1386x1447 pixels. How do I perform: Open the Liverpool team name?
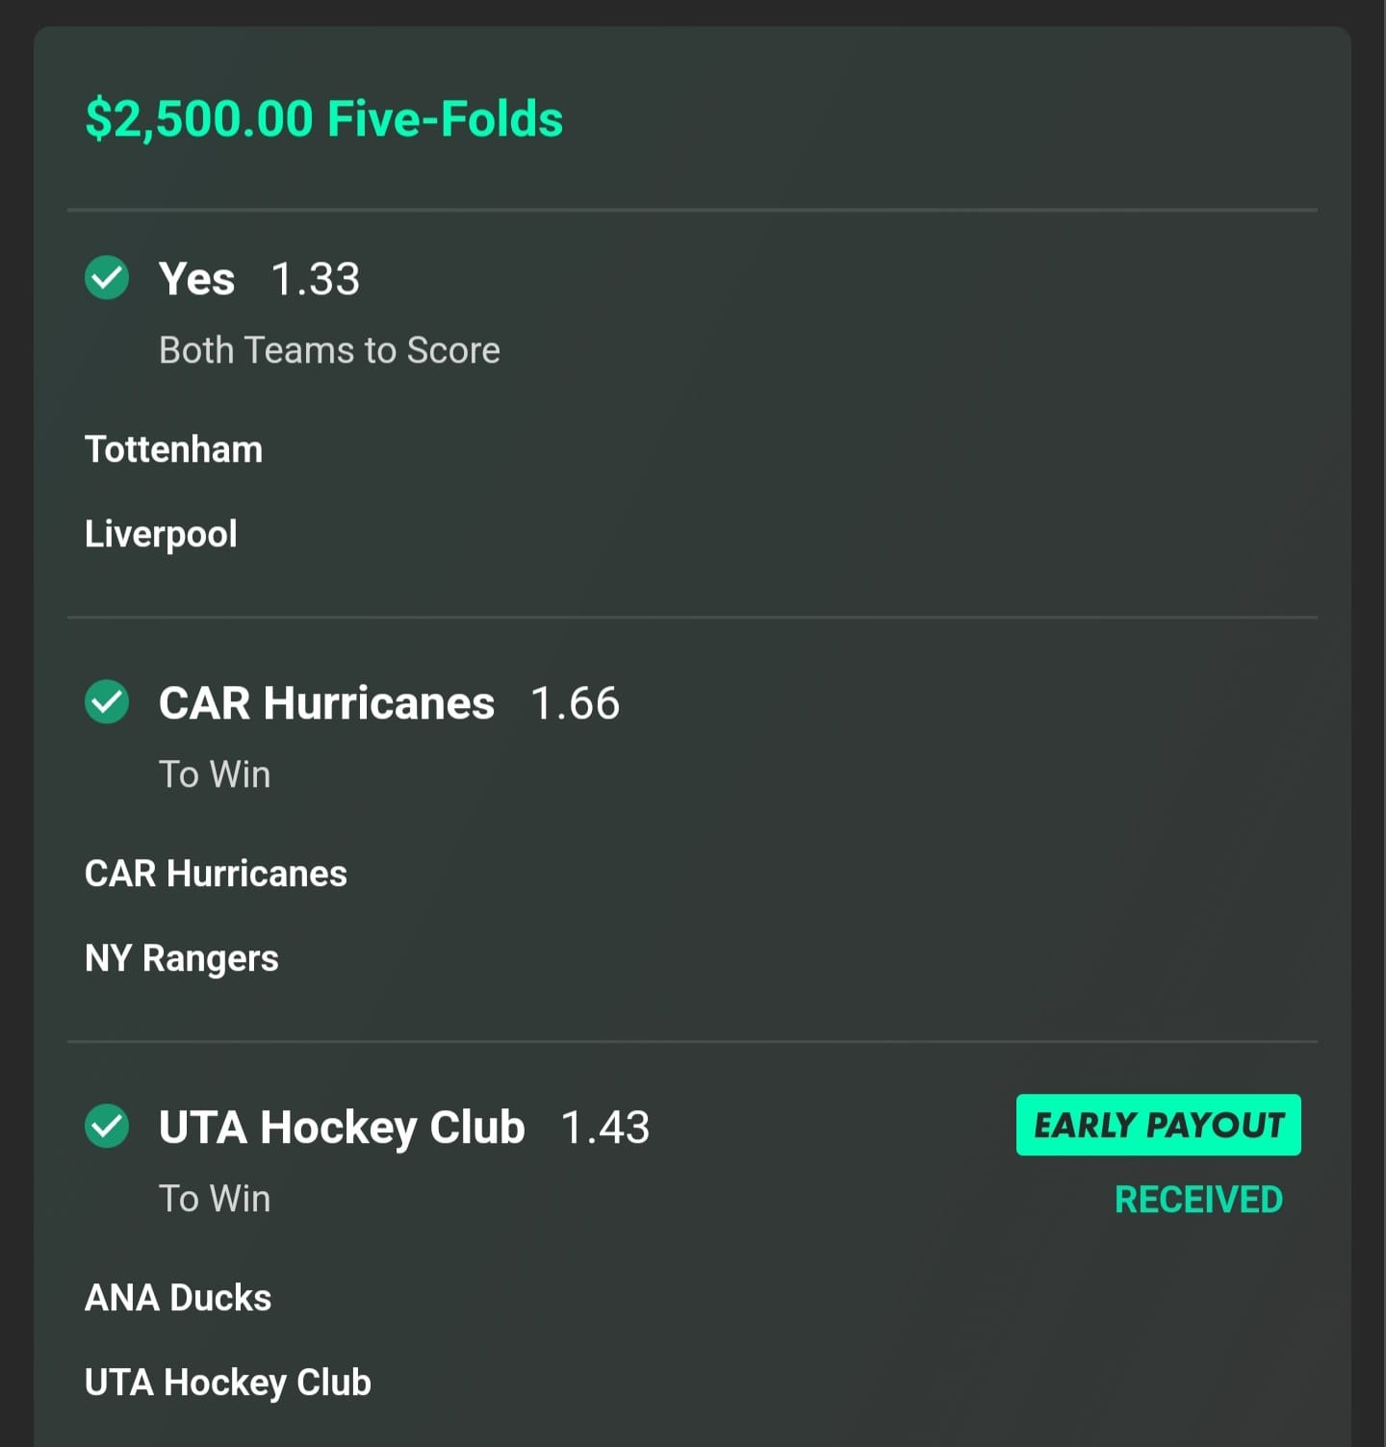click(161, 534)
